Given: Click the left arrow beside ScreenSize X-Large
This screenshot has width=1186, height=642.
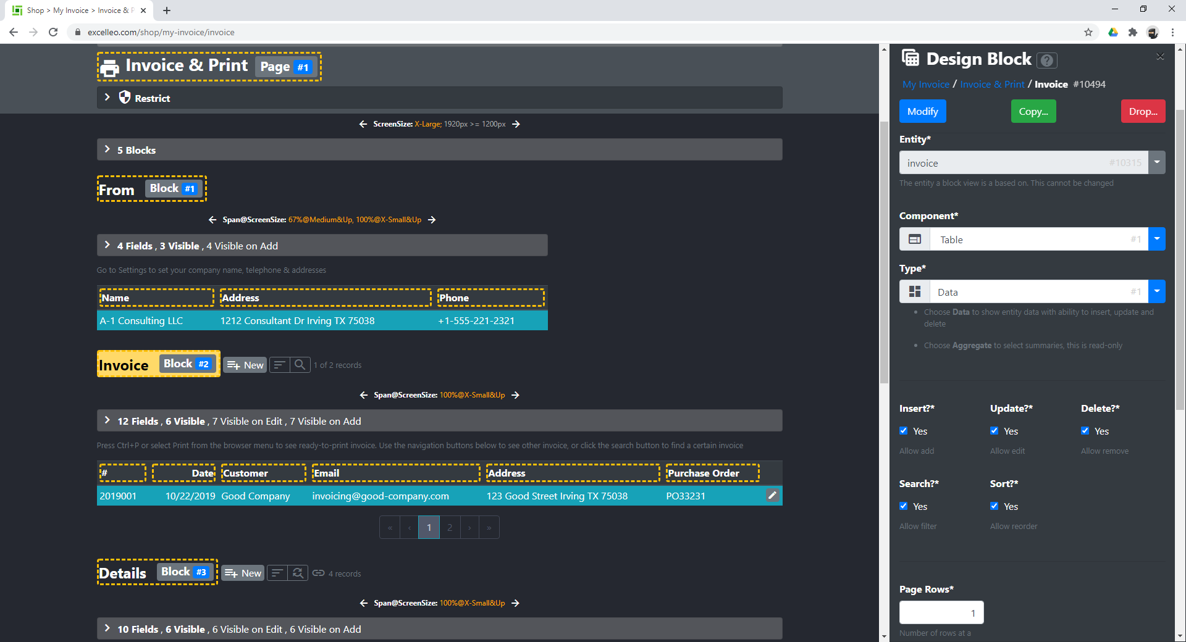Looking at the screenshot, I should (363, 124).
